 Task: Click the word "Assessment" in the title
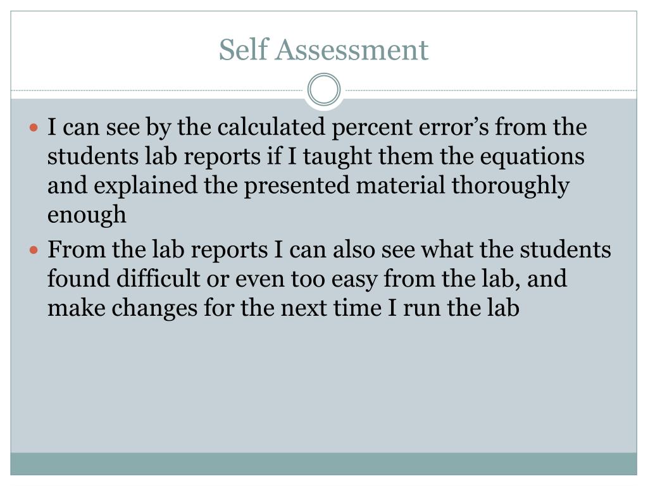[352, 49]
